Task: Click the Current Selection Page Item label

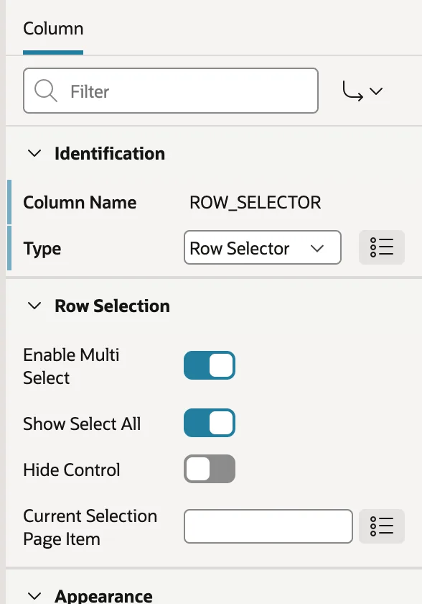Action: pos(90,527)
